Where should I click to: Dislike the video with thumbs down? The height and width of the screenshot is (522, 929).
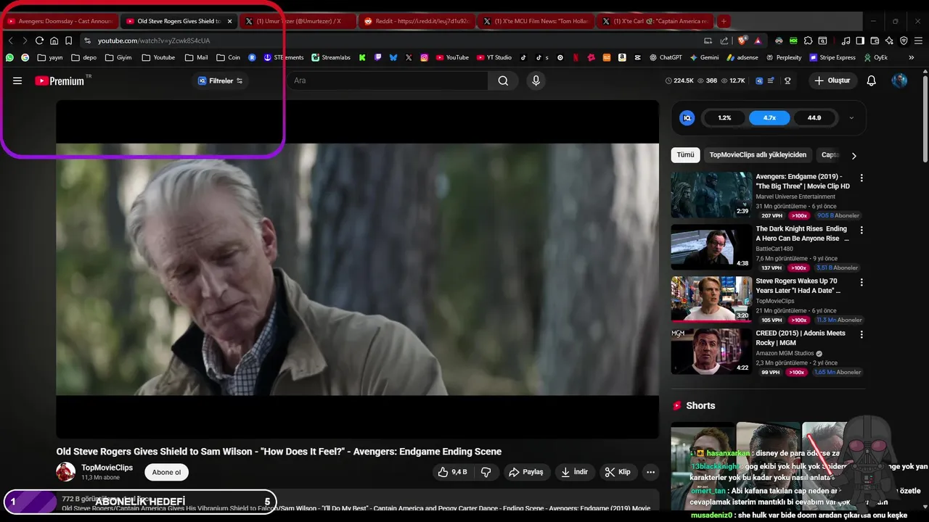point(486,472)
